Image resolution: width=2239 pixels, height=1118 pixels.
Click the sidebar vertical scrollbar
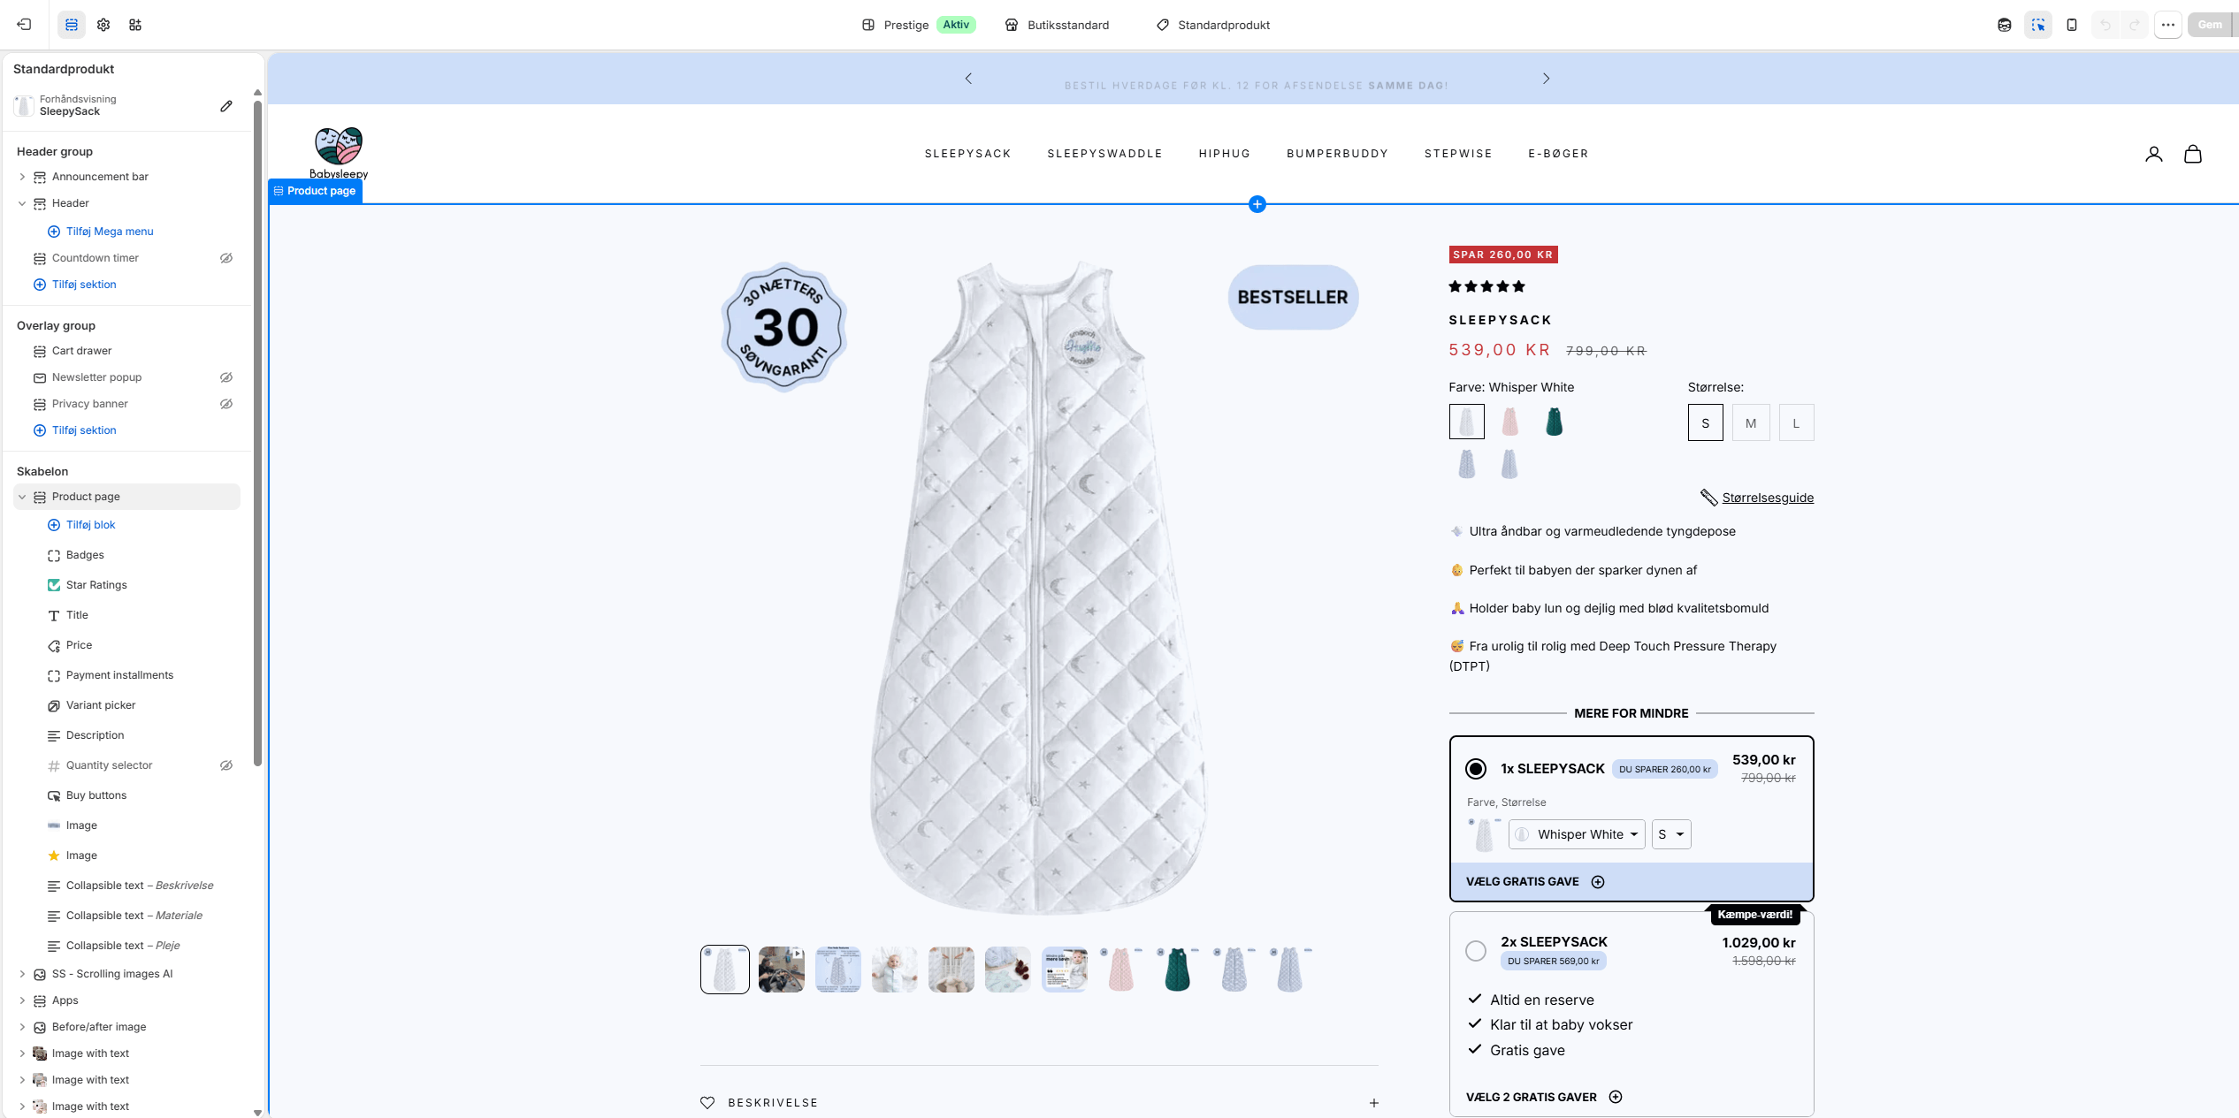tap(257, 433)
